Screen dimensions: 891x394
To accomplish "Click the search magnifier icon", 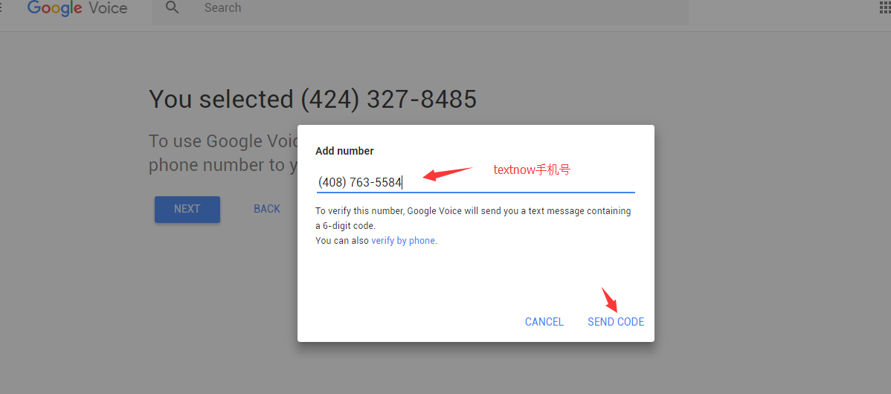I will [x=172, y=8].
